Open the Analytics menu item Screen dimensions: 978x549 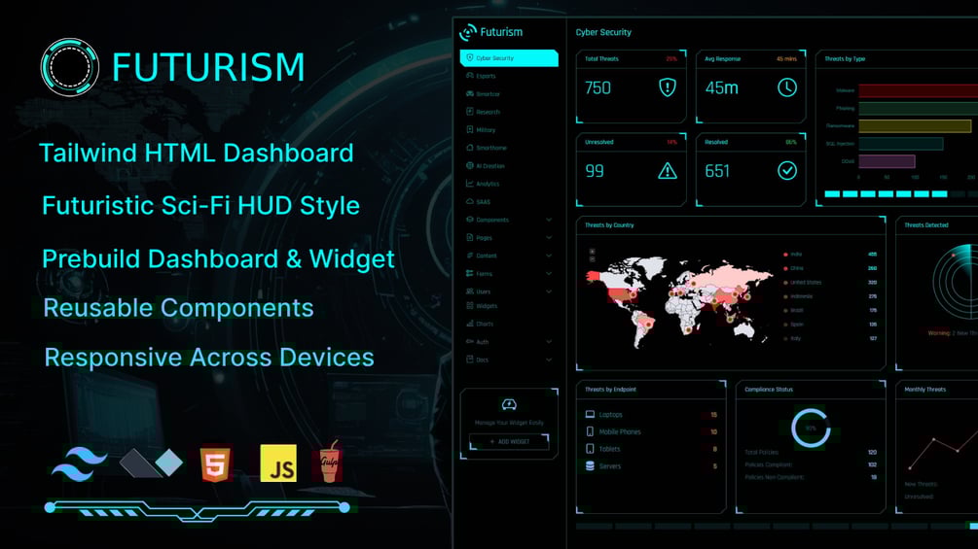pyautogui.click(x=509, y=184)
